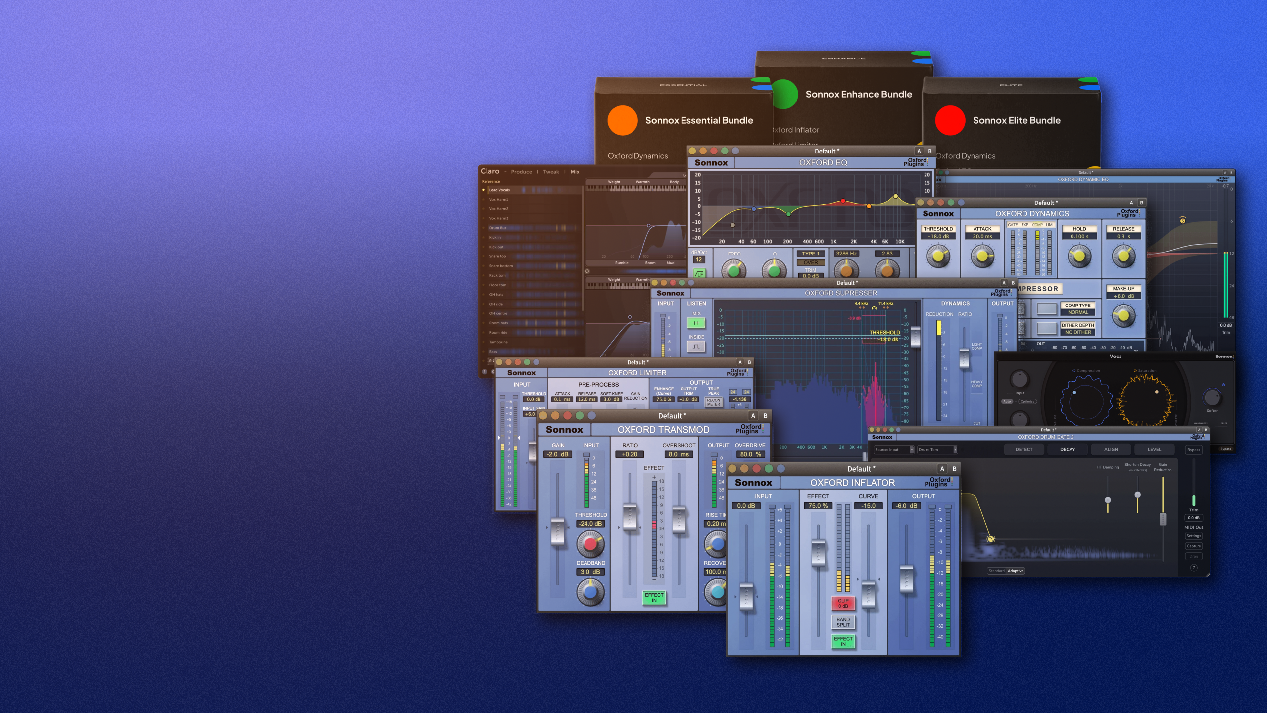This screenshot has height=713, width=1267.
Task: Toggle EFFECT IN on Oxford TransMod
Action: tap(654, 598)
